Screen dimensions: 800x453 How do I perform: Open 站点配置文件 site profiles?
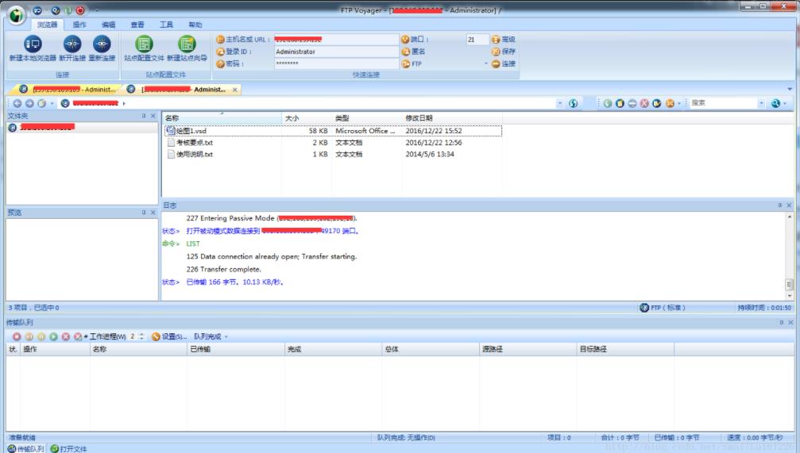point(144,44)
